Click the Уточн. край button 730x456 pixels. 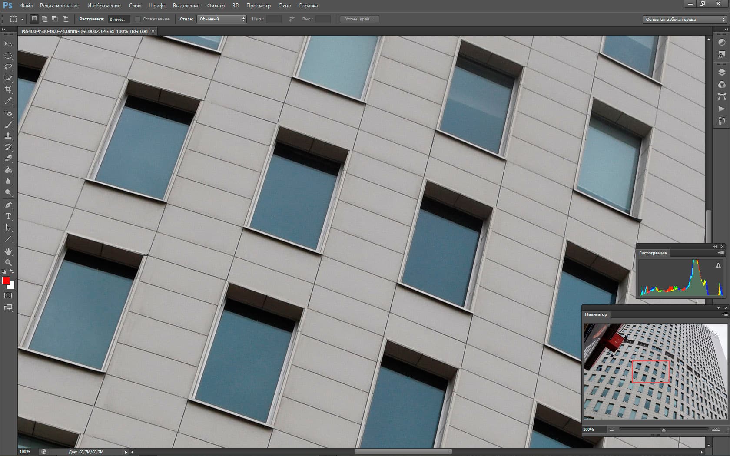pos(359,19)
